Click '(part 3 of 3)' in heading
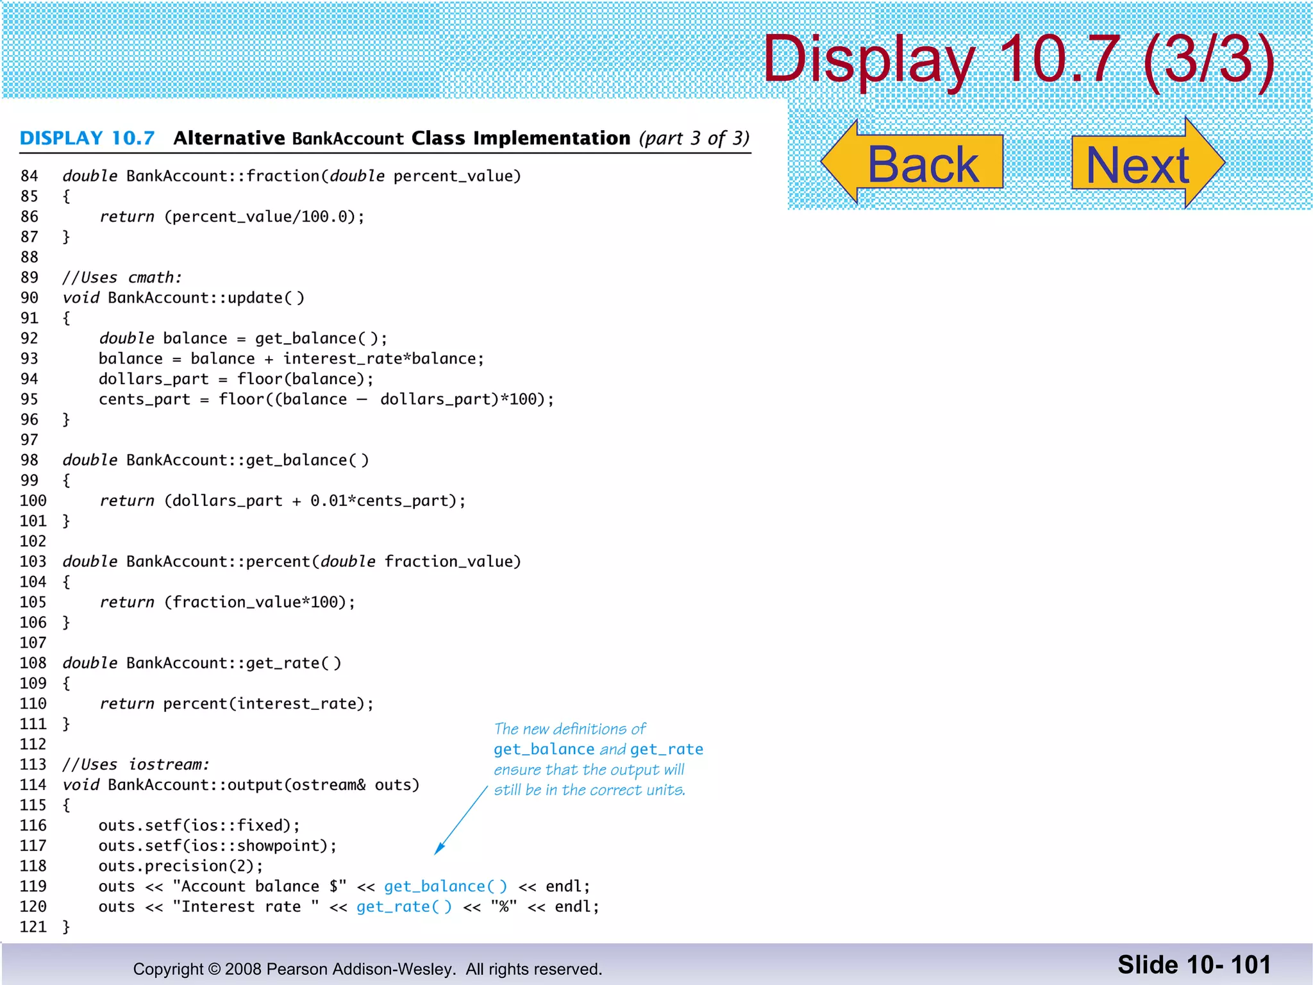The image size is (1313, 985). [x=694, y=139]
